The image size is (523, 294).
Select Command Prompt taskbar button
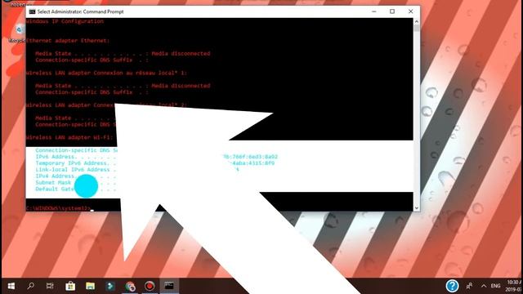pyautogui.click(x=169, y=286)
